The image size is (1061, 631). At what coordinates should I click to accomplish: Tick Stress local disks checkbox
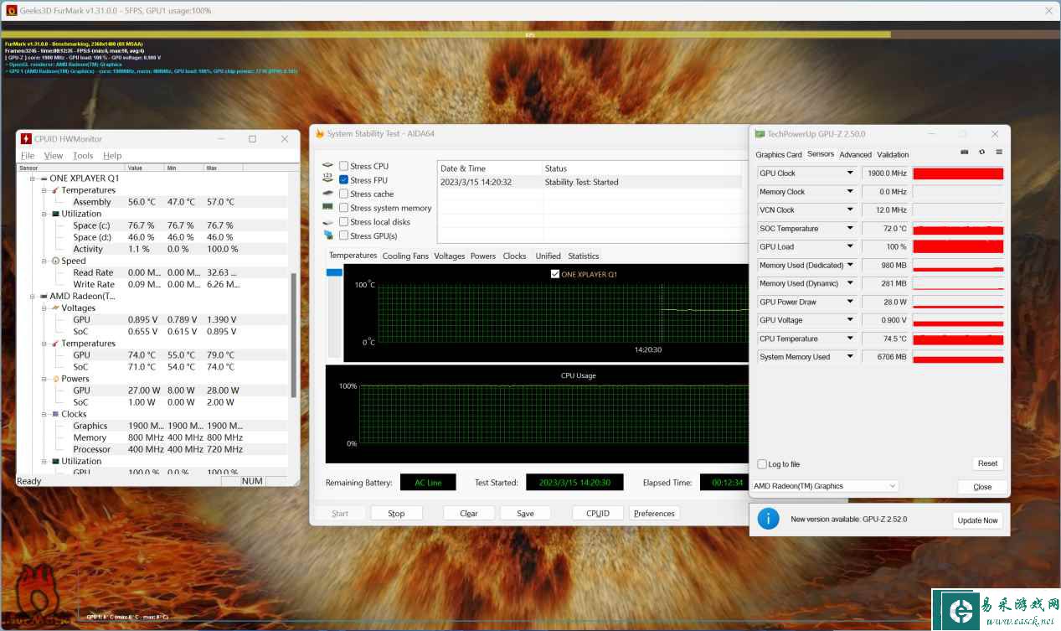(343, 222)
